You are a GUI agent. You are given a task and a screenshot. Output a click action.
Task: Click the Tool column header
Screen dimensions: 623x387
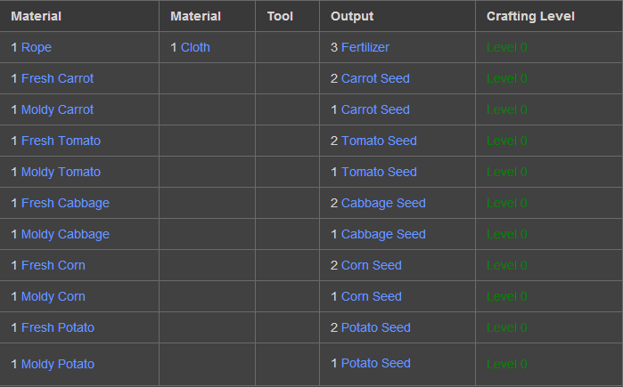[x=280, y=16]
